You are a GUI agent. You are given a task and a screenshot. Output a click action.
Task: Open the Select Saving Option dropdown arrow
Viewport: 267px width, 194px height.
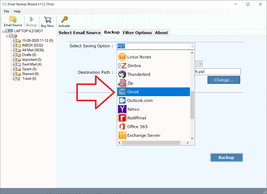(x=192, y=46)
